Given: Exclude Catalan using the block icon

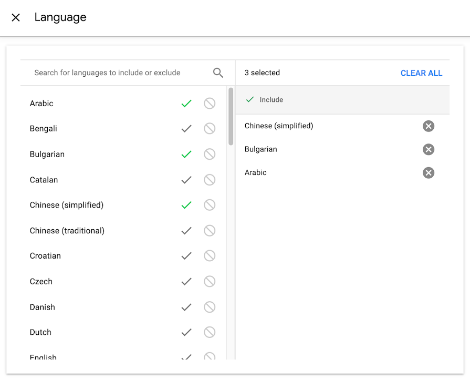Looking at the screenshot, I should click(x=210, y=180).
